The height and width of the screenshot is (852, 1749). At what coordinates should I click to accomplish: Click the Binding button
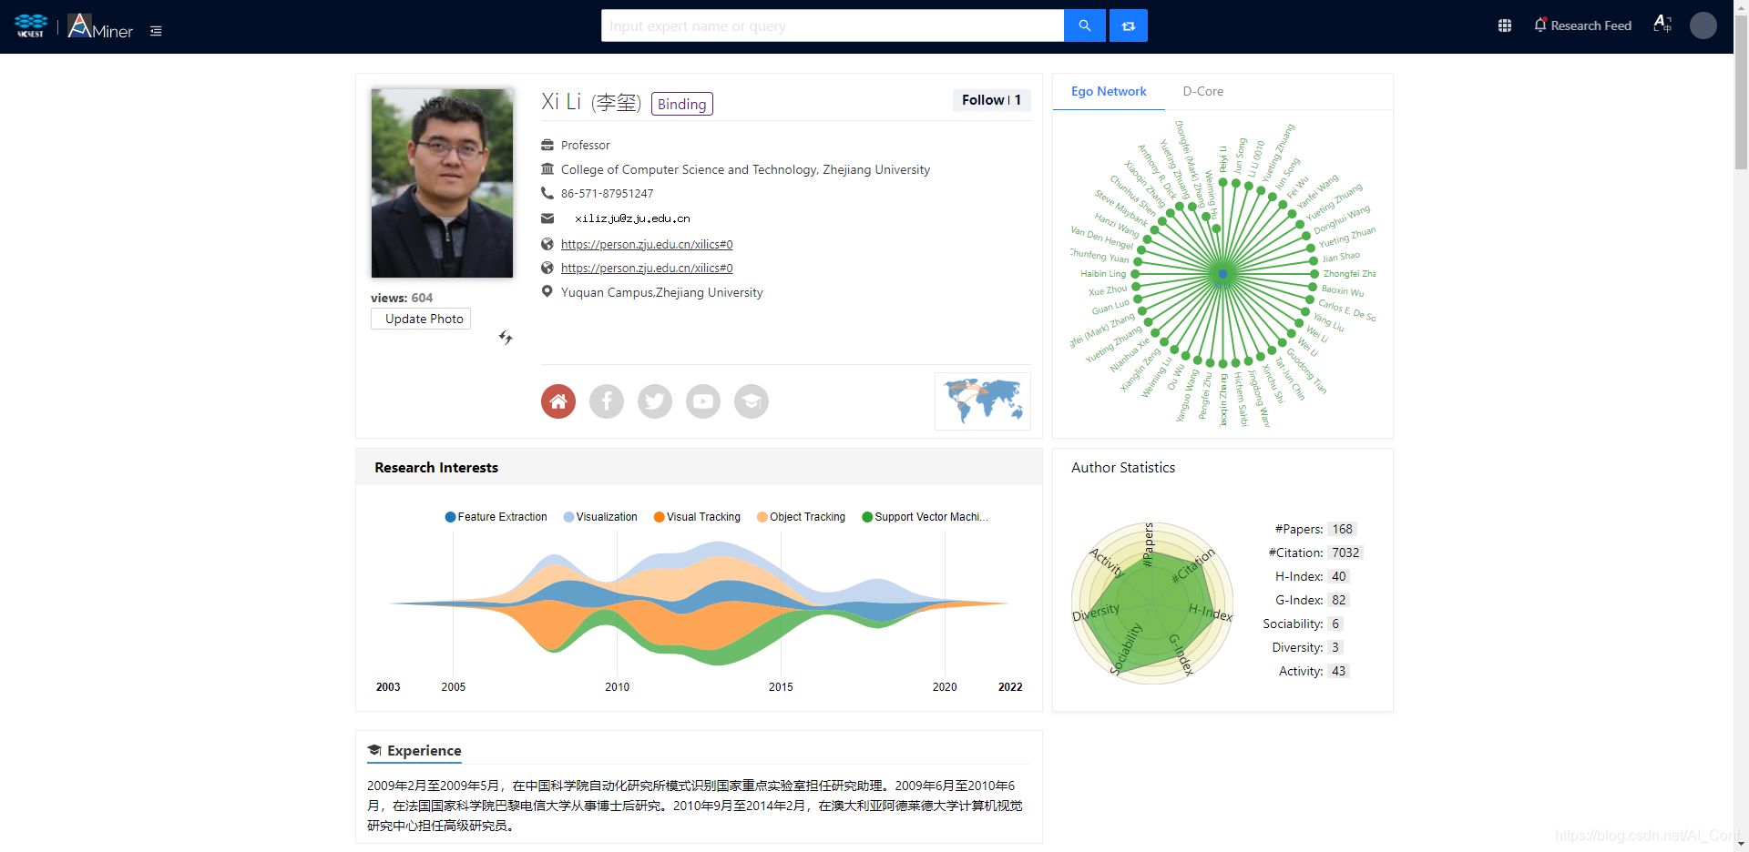point(681,104)
